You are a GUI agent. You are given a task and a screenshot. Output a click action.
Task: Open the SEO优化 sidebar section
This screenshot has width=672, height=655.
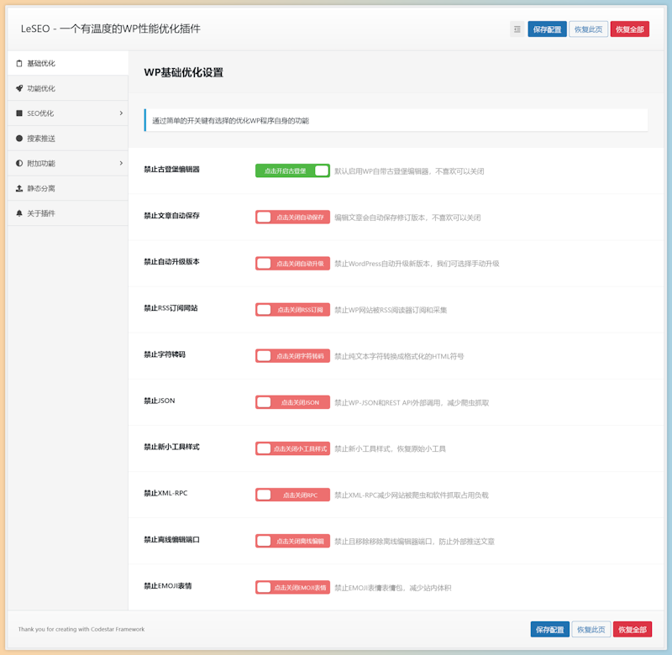coord(68,113)
